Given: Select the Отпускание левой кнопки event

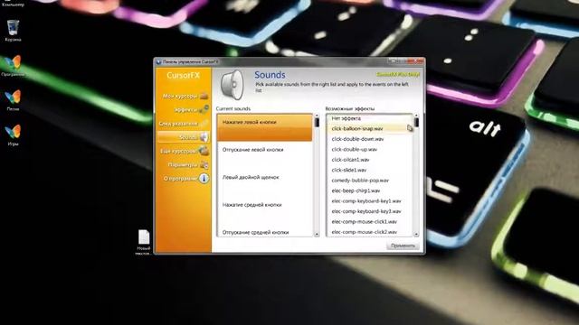Looking at the screenshot, I should (x=264, y=154).
